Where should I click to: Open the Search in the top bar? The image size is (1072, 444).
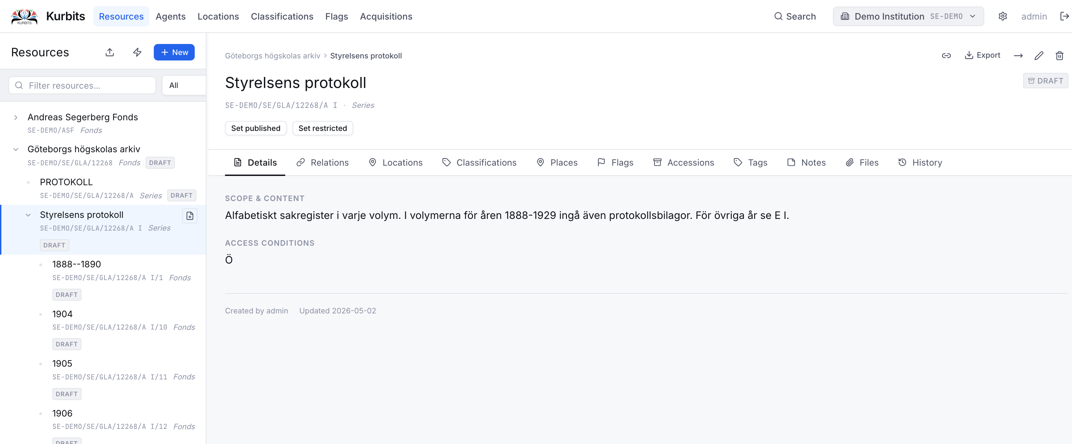click(x=795, y=16)
